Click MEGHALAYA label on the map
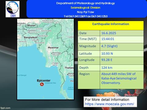 point(34,32)
